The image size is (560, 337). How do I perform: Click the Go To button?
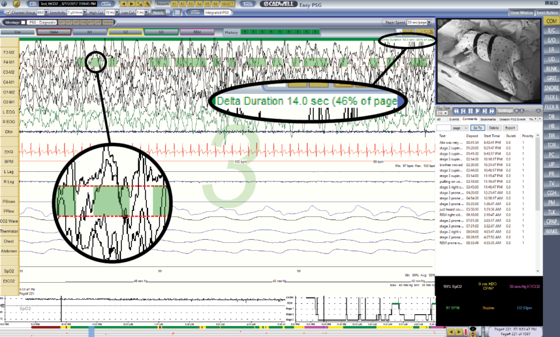(478, 127)
